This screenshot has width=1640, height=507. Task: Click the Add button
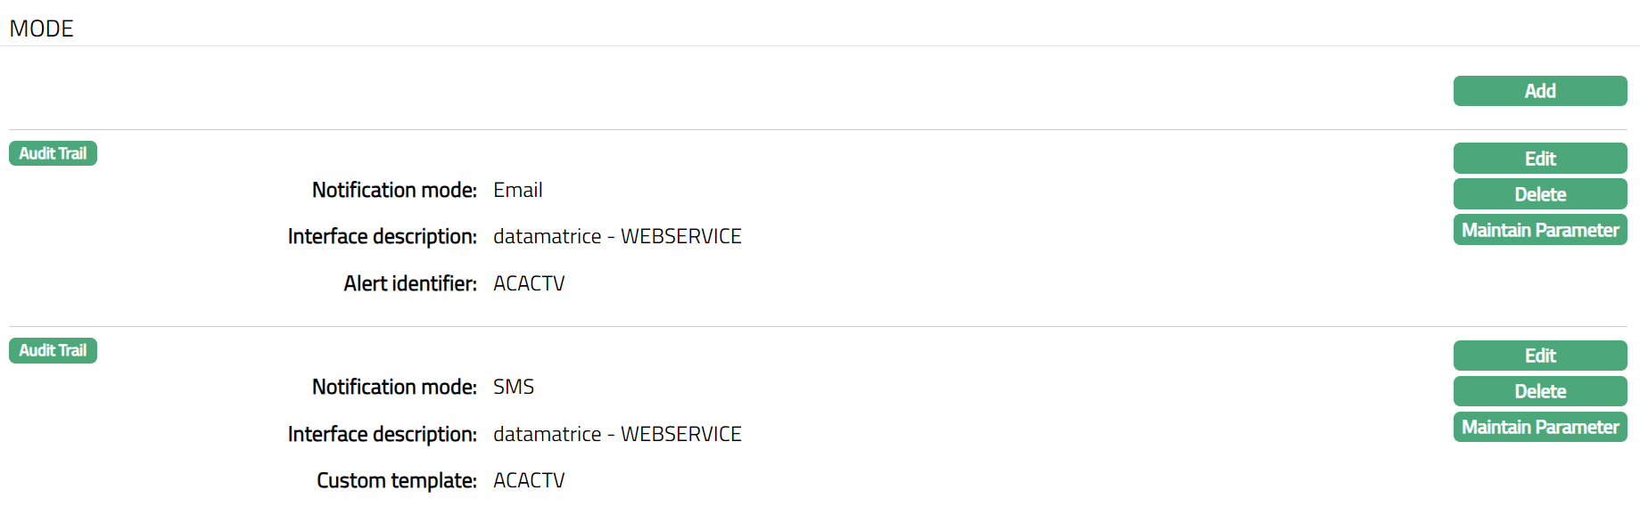click(x=1539, y=91)
